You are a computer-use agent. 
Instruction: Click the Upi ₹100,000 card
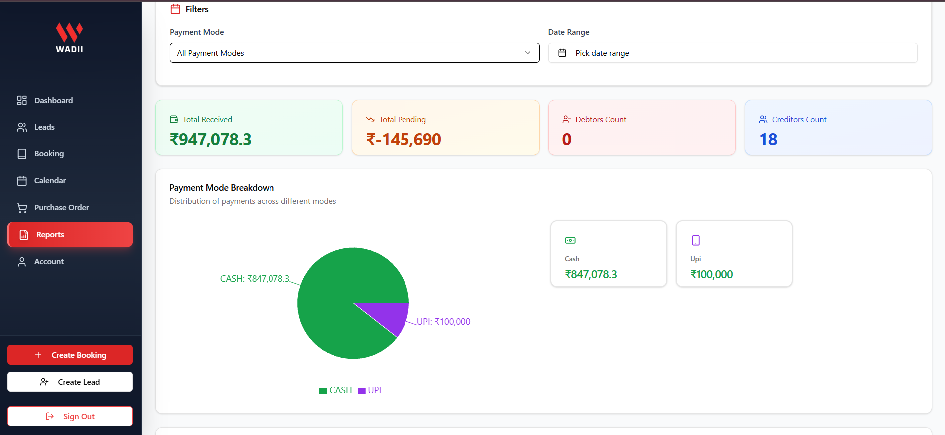[734, 254]
